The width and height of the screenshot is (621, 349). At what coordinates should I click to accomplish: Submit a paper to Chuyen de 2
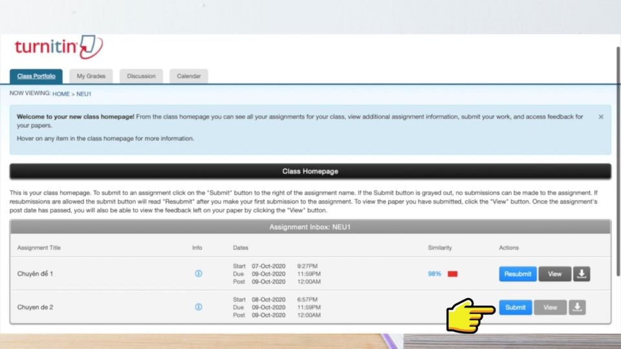(x=516, y=308)
